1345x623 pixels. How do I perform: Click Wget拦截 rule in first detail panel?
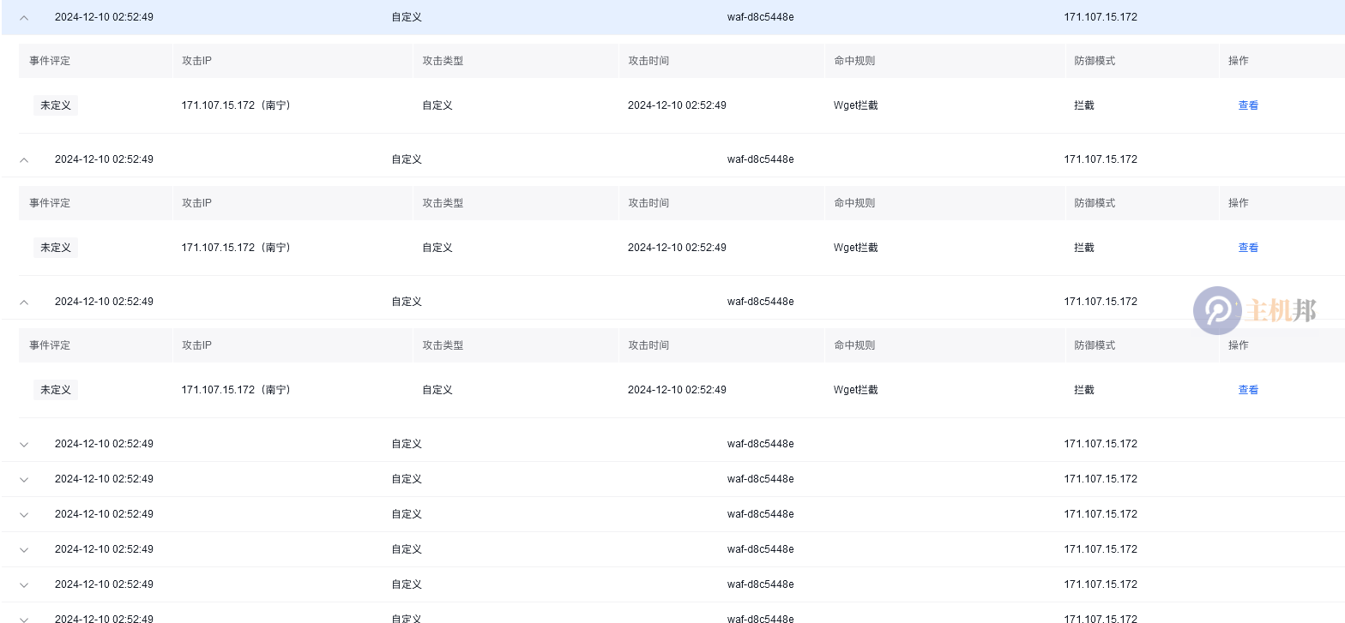tap(856, 105)
